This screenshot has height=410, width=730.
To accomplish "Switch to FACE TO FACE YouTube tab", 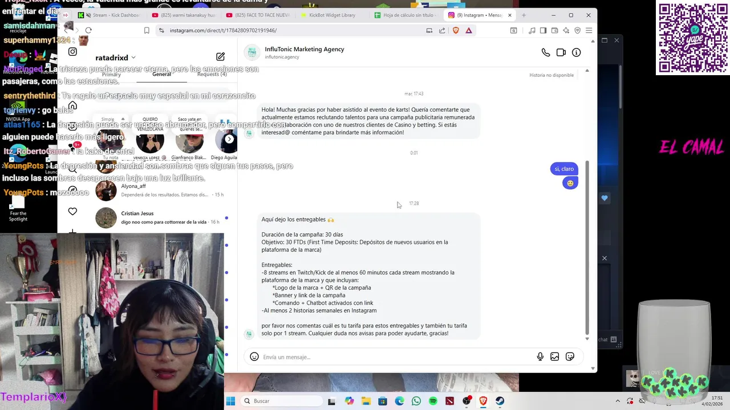I will (258, 15).
